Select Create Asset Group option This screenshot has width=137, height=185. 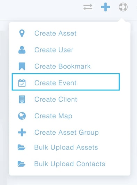(66, 132)
